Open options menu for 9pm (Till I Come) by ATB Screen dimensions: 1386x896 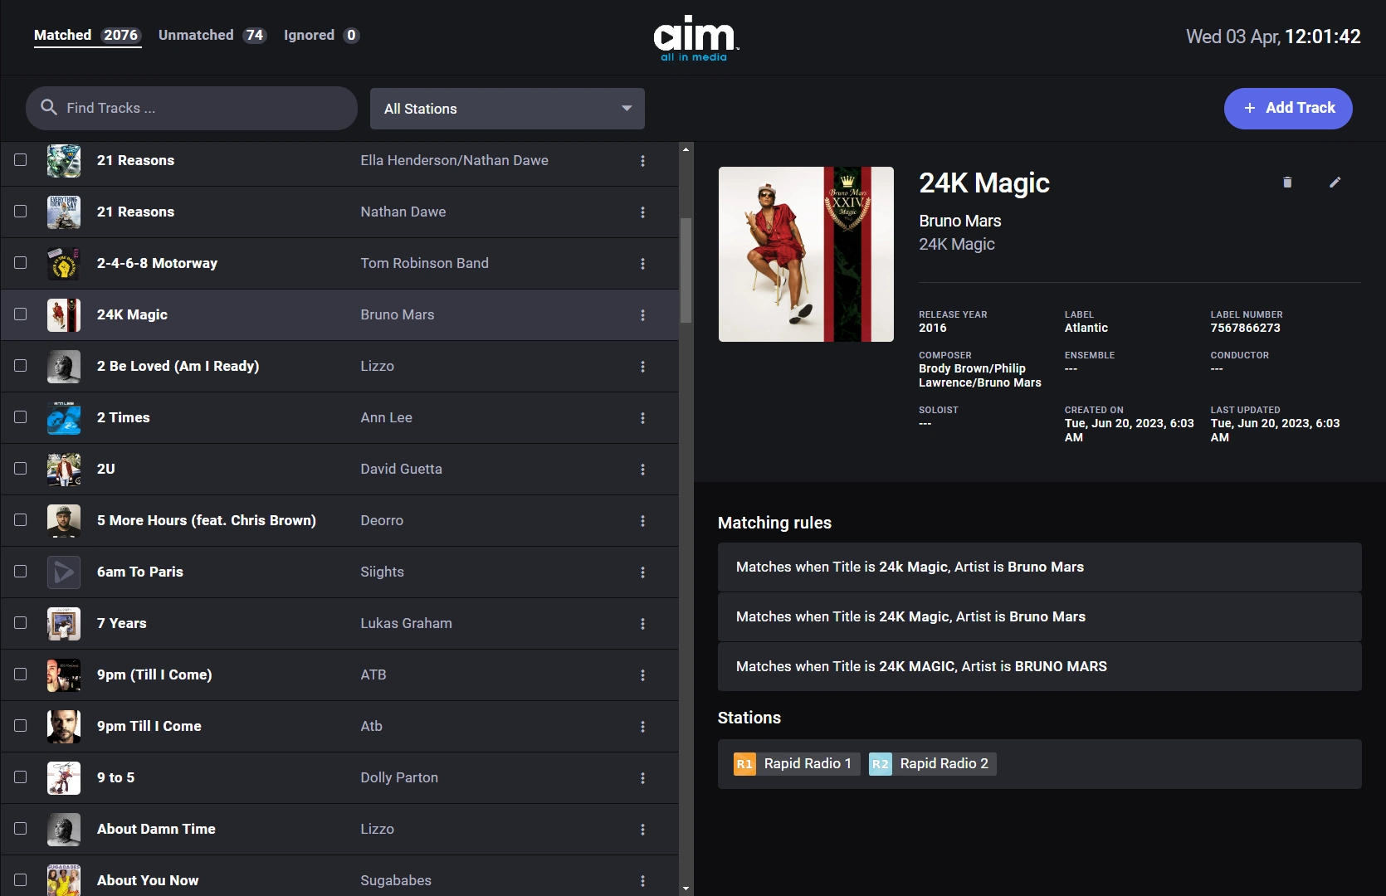(642, 675)
